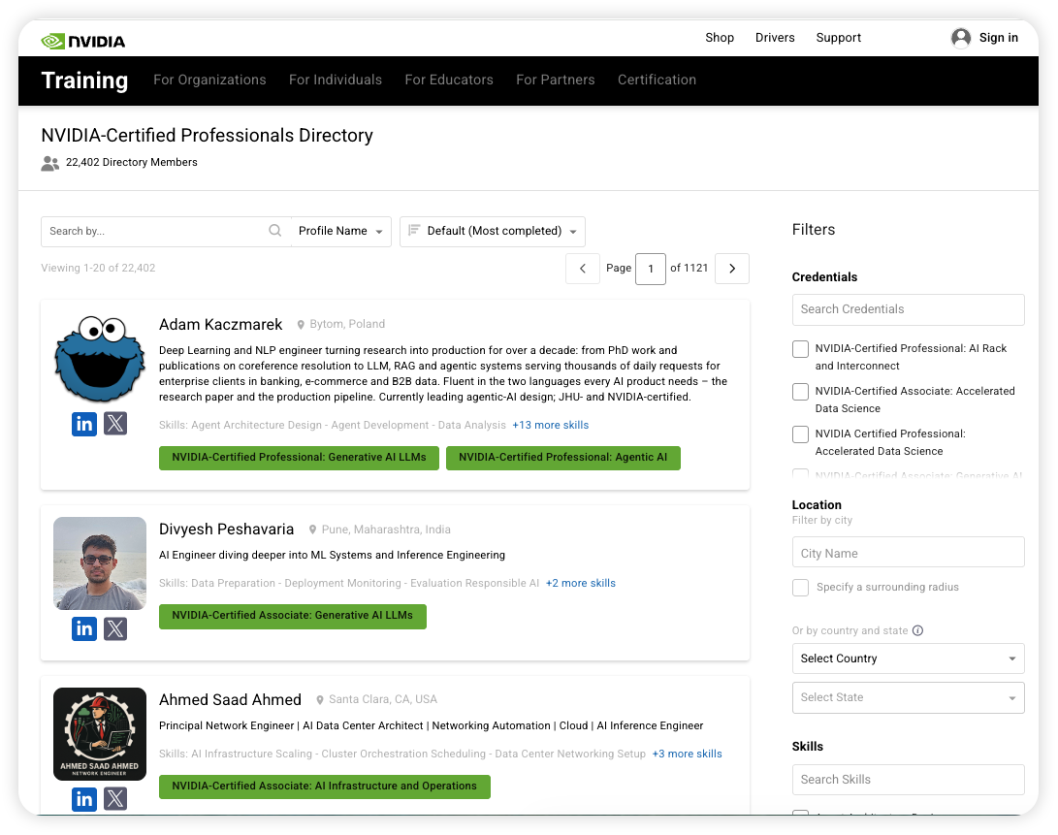This screenshot has width=1058, height=835.
Task: Expand +13 more skills for Adam Kaczmarek
Action: (551, 426)
